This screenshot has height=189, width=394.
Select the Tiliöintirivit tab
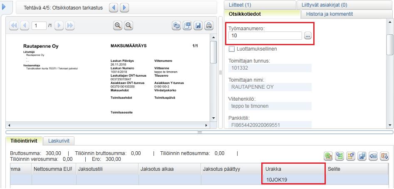tap(24, 141)
